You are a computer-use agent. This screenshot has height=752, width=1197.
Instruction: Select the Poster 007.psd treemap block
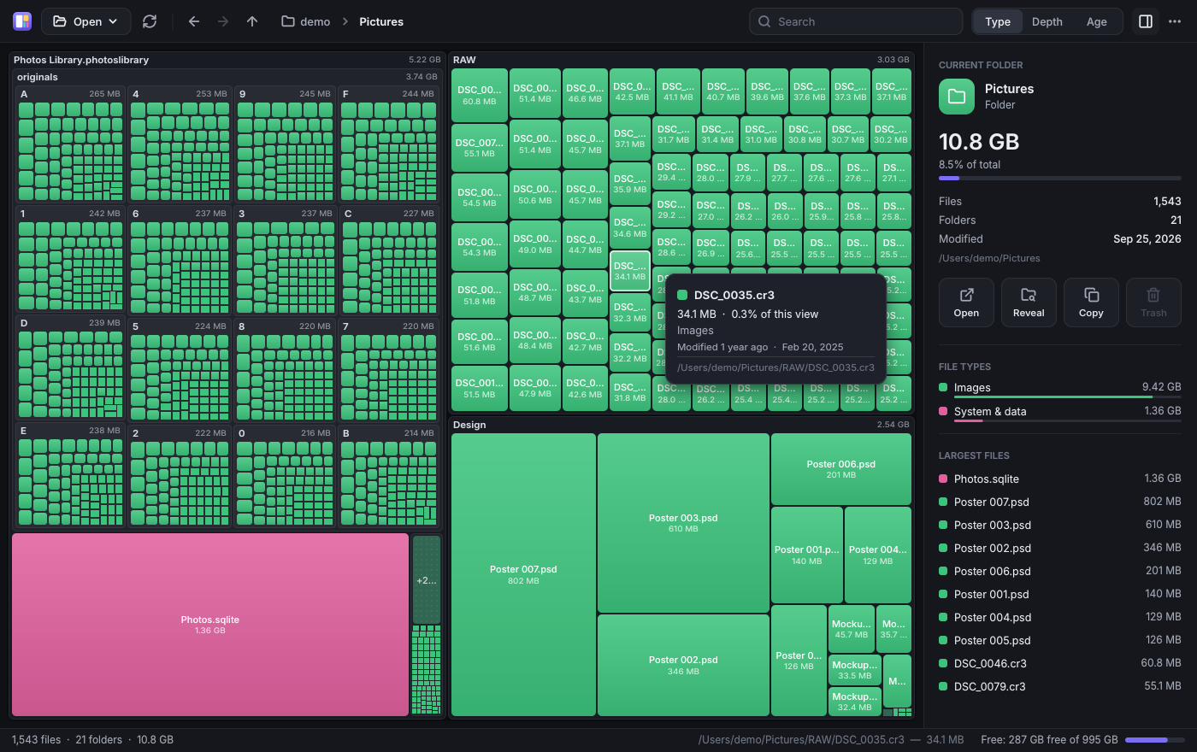point(523,574)
